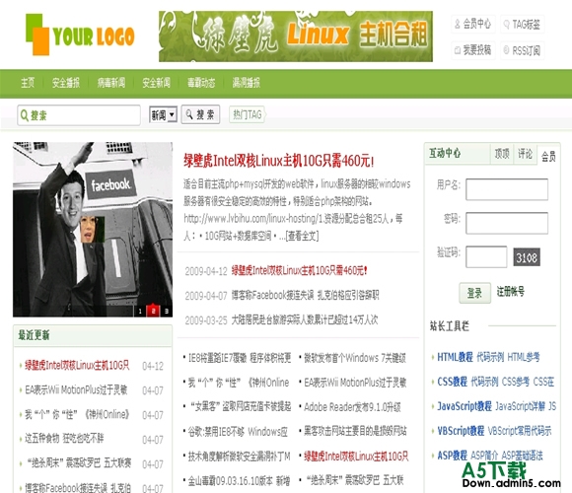
Task: Open article Adobe Reader发布9.1.0升级
Action: [352, 407]
